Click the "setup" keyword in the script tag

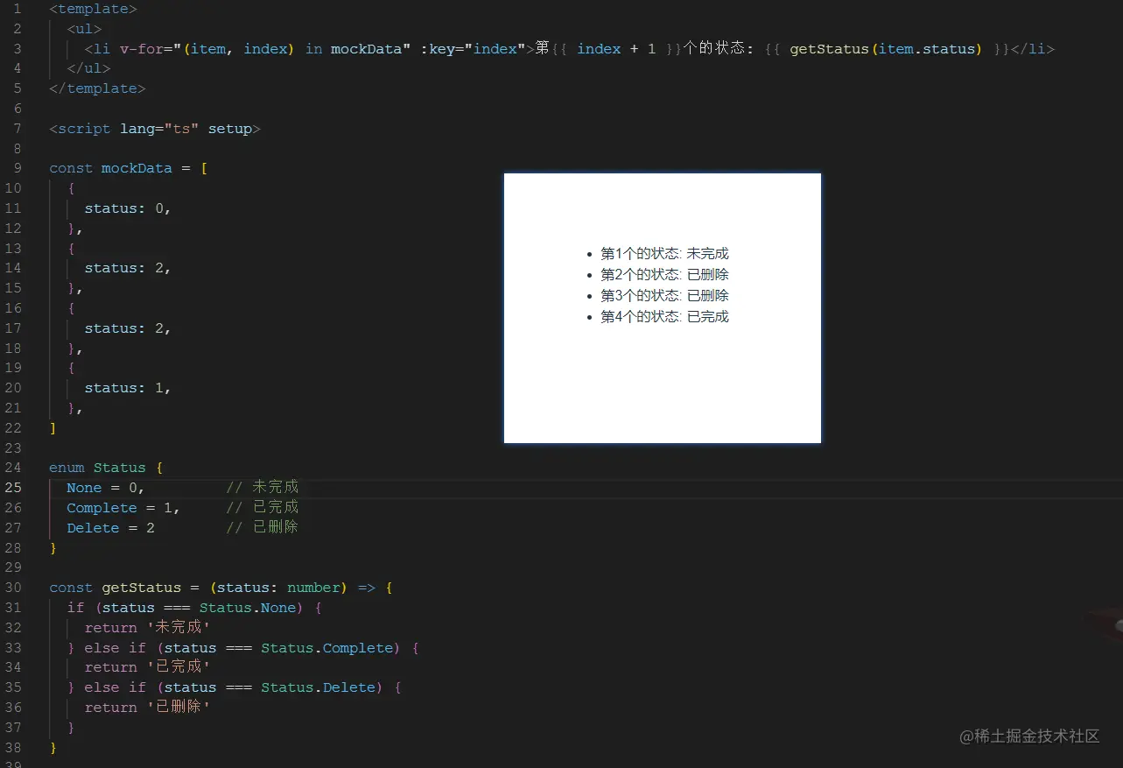229,129
